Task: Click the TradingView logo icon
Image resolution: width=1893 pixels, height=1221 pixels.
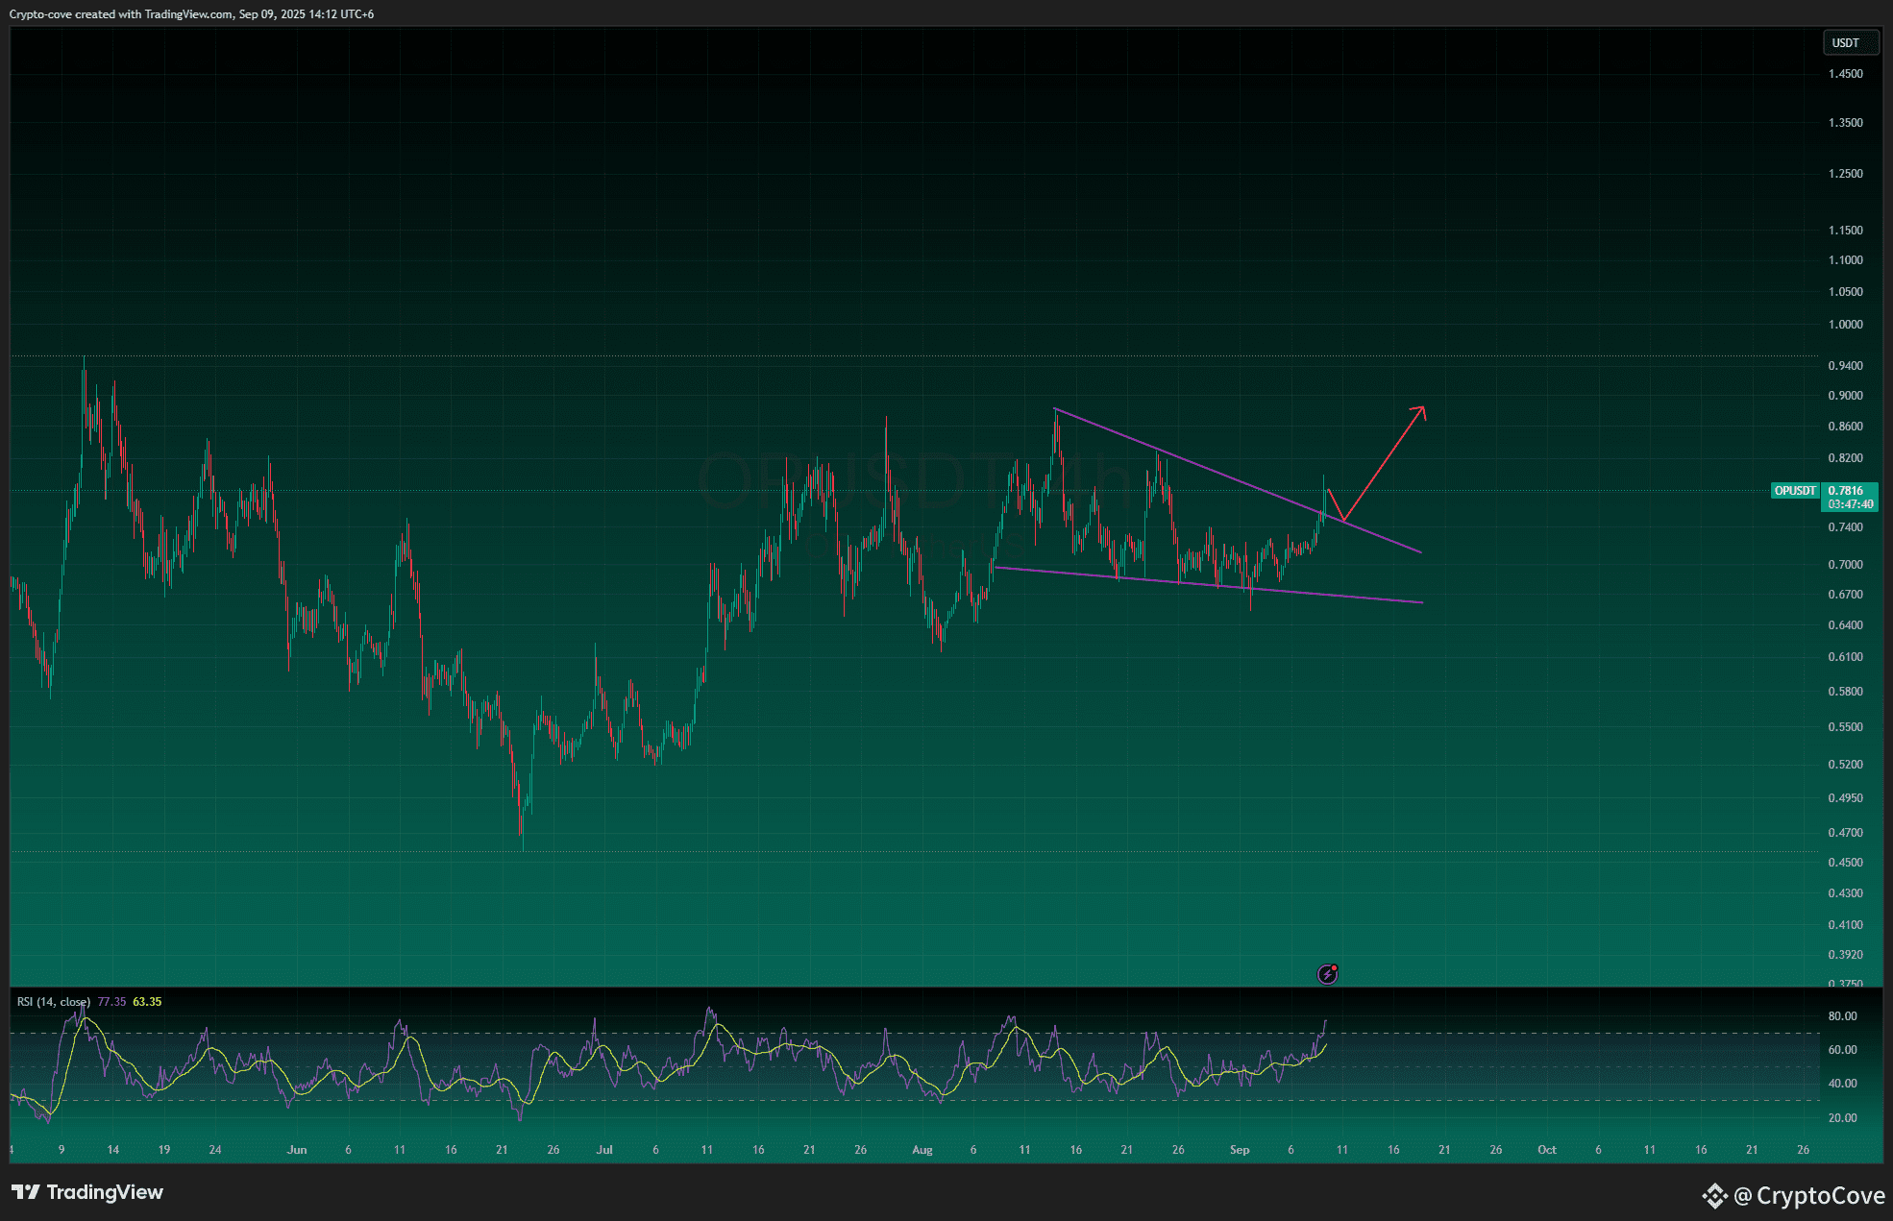Action: 26,1192
